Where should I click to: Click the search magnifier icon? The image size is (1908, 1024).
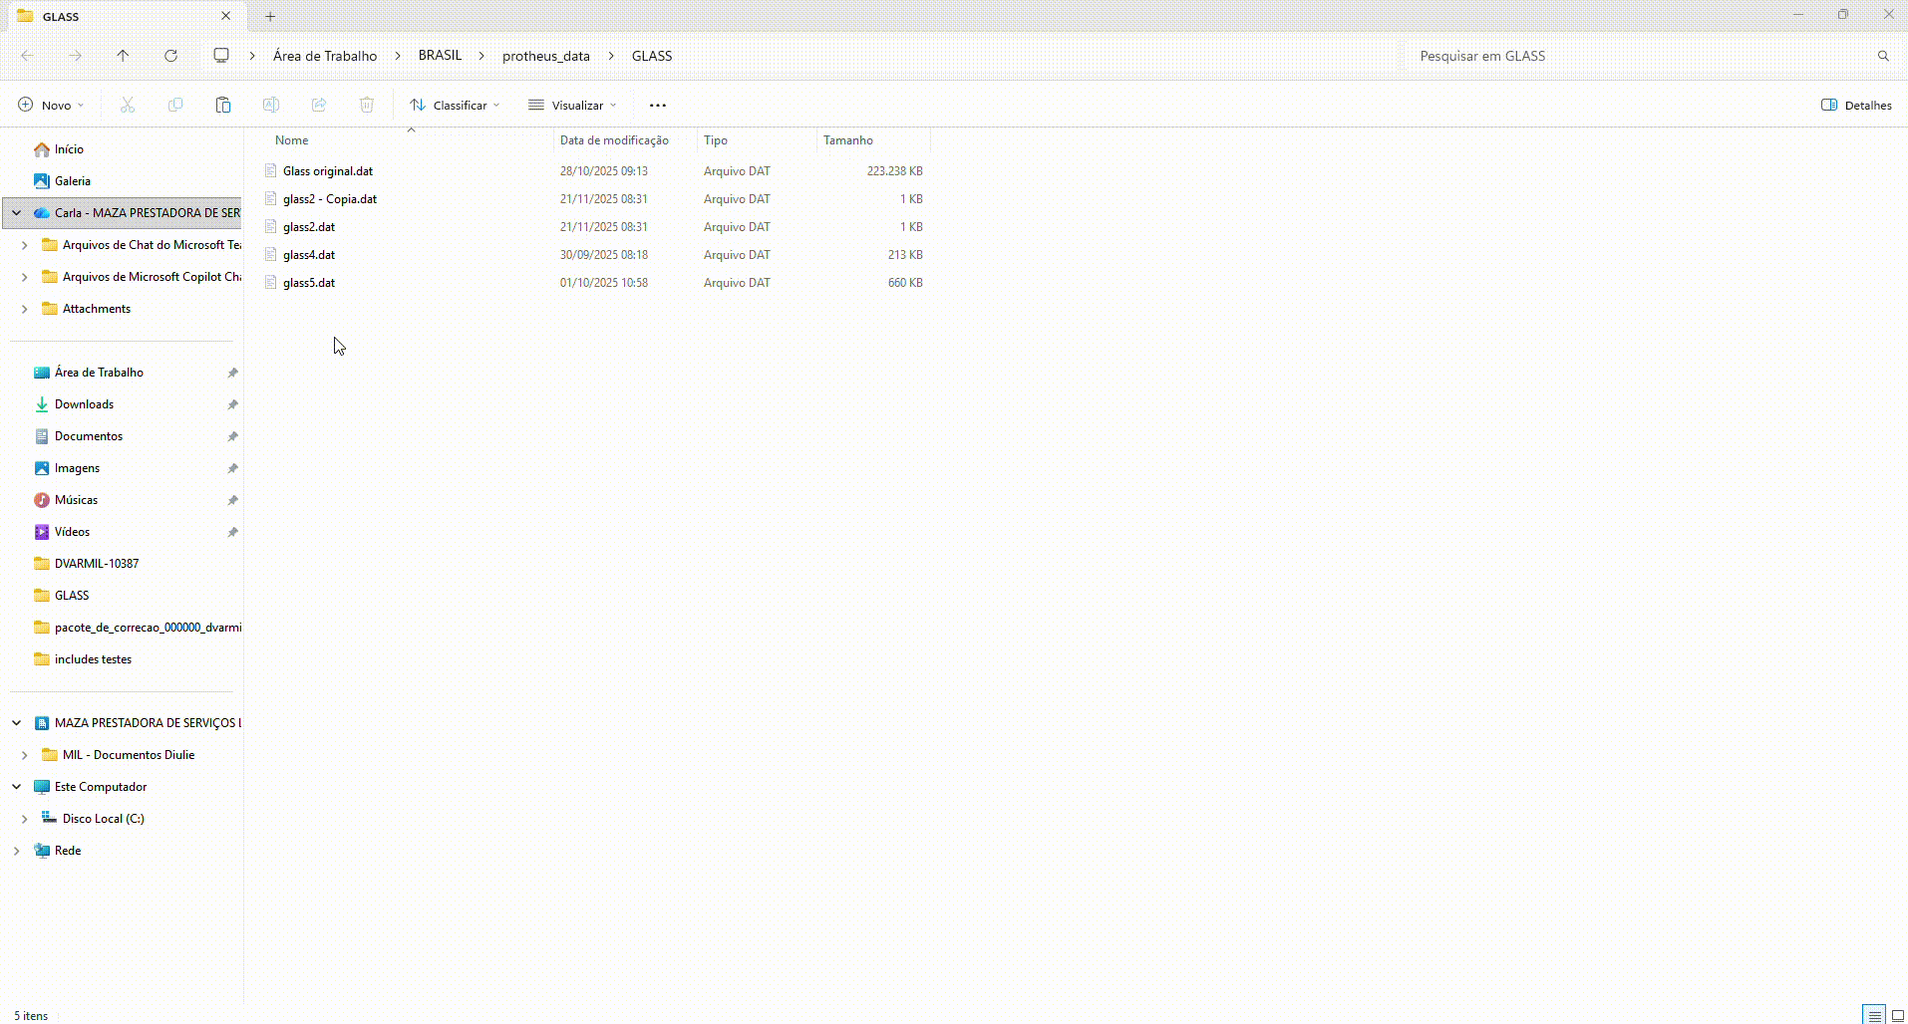(x=1883, y=56)
